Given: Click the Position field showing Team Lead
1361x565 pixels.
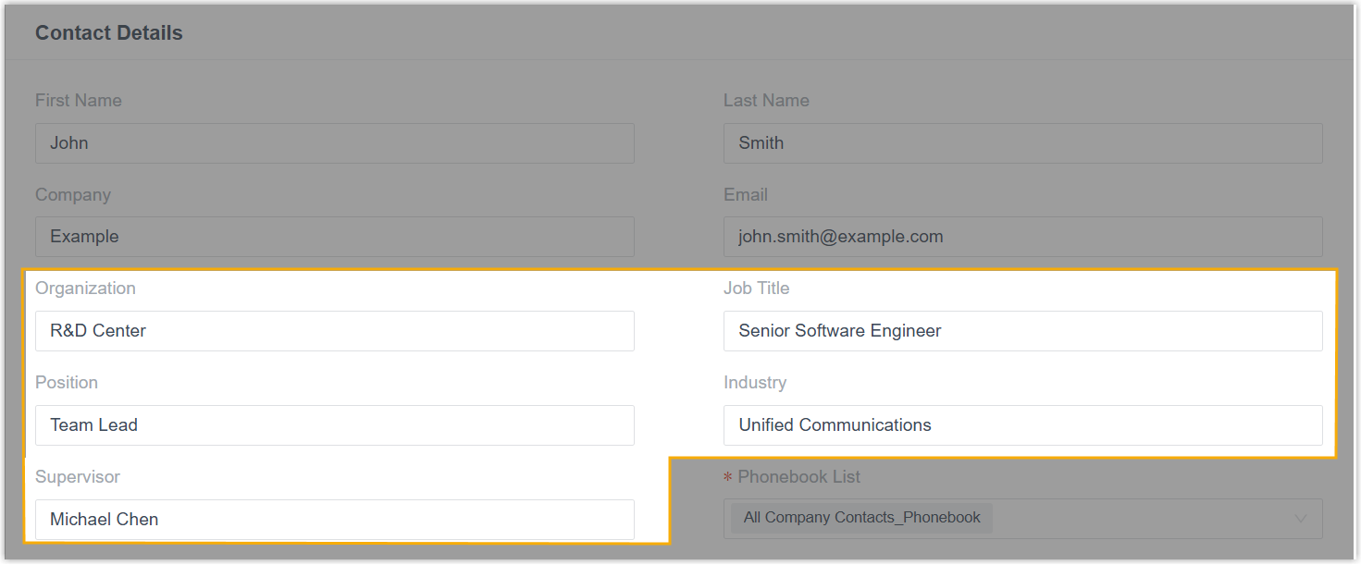Looking at the screenshot, I should tap(334, 425).
